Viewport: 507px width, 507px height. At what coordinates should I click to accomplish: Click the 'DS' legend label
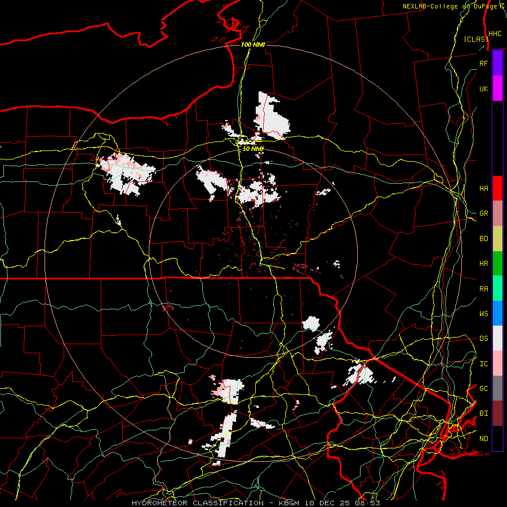coord(483,338)
